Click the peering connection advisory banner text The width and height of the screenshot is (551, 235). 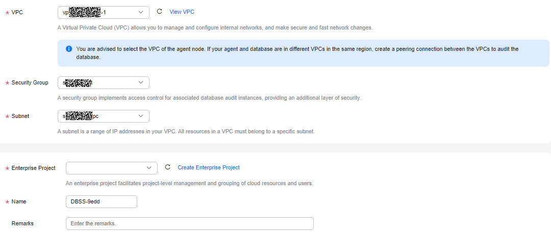[297, 53]
